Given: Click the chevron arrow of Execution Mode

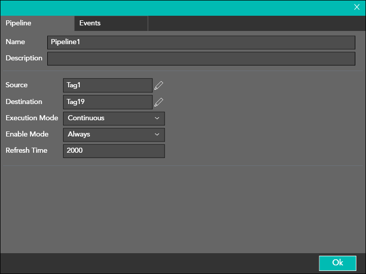Looking at the screenshot, I should (157, 118).
